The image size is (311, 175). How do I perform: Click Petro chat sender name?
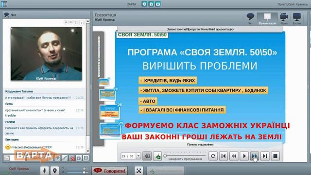(x=9, y=104)
